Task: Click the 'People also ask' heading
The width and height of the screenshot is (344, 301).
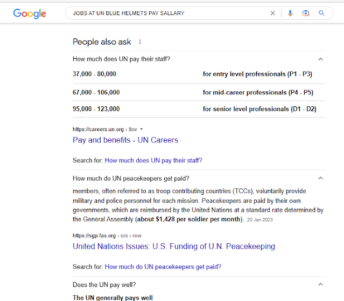Action: tap(102, 42)
